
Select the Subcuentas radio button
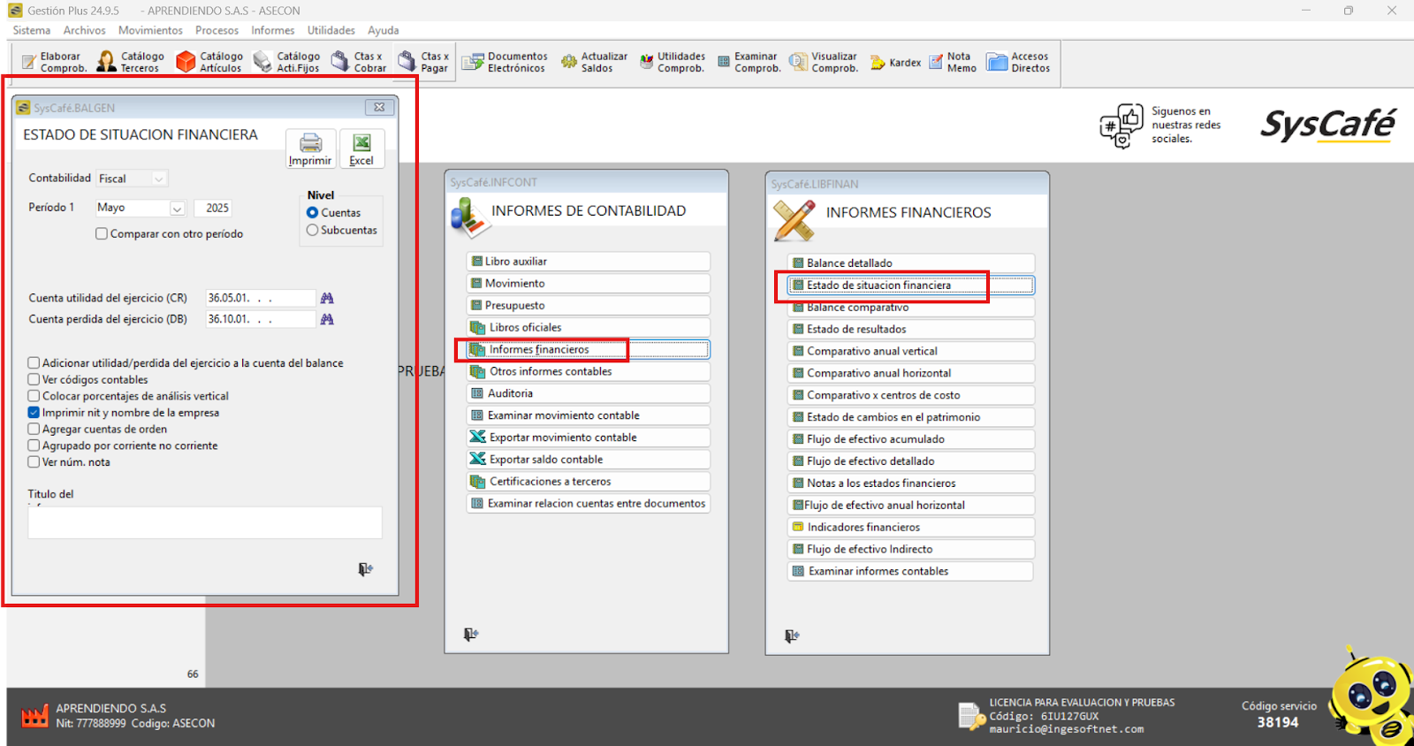(x=312, y=231)
